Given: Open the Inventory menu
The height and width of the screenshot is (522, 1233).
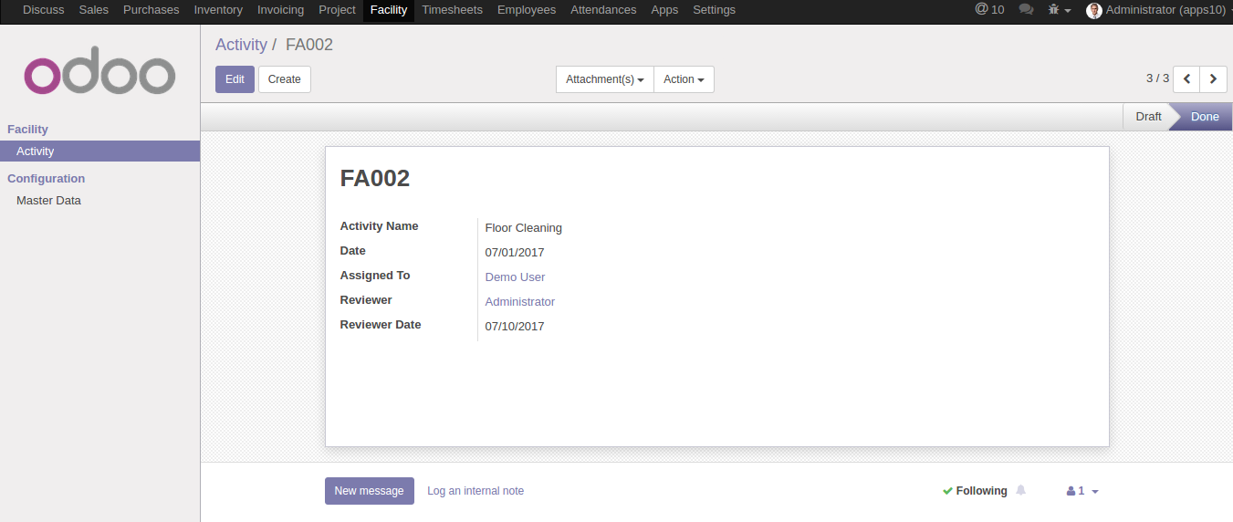Looking at the screenshot, I should click(218, 10).
